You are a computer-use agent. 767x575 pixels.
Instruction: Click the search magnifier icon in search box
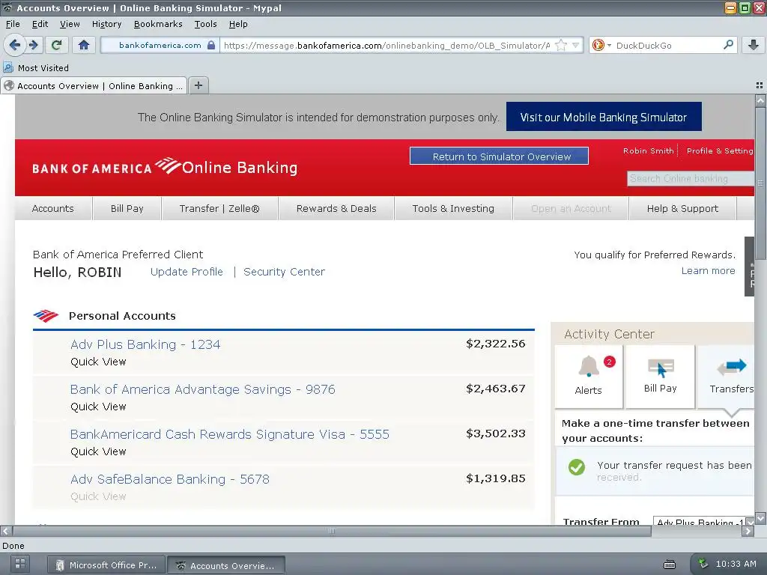(x=728, y=45)
